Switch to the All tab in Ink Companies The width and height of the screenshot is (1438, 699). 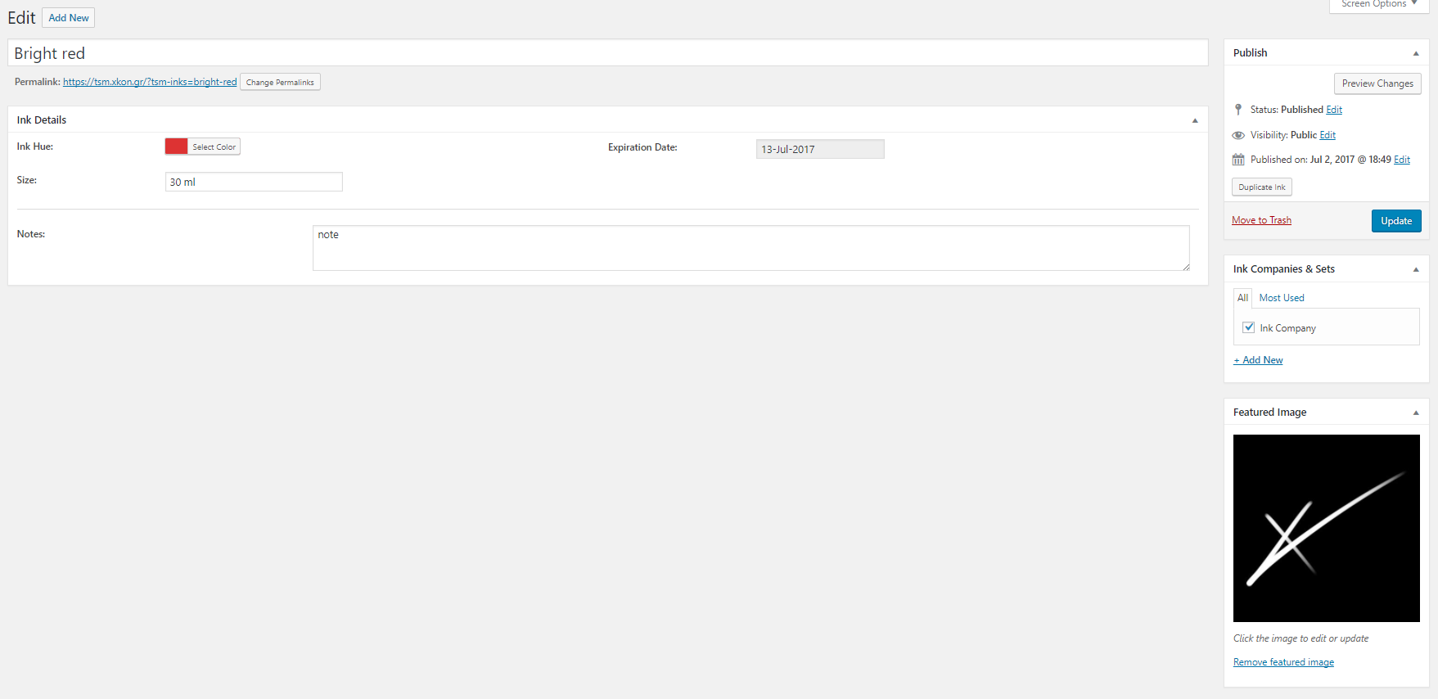[x=1242, y=298]
